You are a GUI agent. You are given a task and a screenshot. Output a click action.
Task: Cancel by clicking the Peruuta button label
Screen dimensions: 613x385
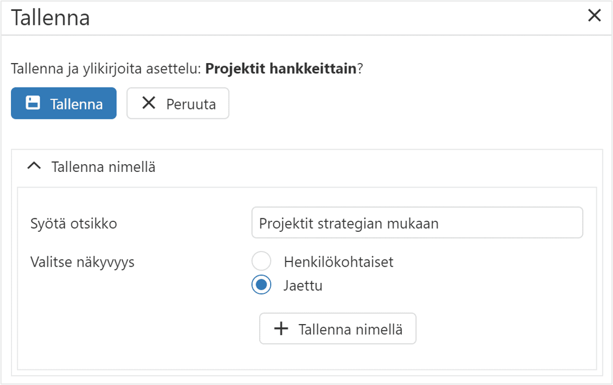(x=191, y=104)
